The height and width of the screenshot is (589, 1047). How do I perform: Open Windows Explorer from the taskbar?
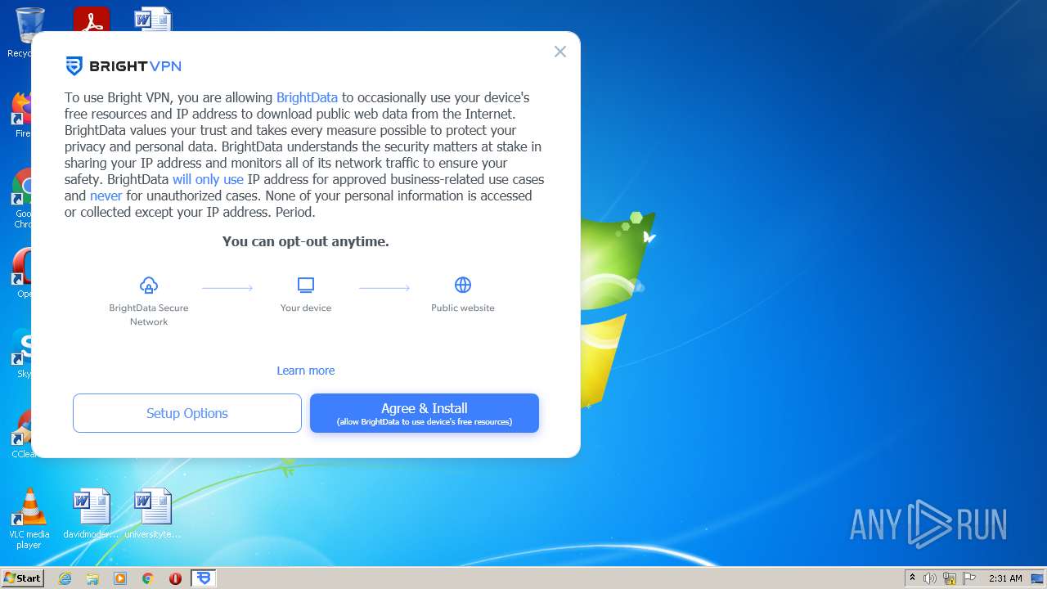92,578
